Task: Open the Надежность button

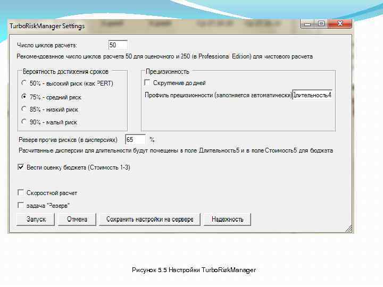Action: (227, 219)
